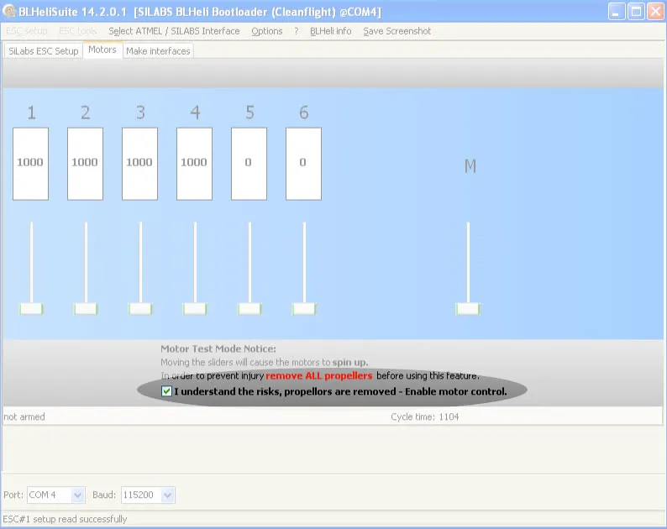Image resolution: width=667 pixels, height=529 pixels.
Task: Click motor 1 value box showing 1000
Action: click(30, 163)
